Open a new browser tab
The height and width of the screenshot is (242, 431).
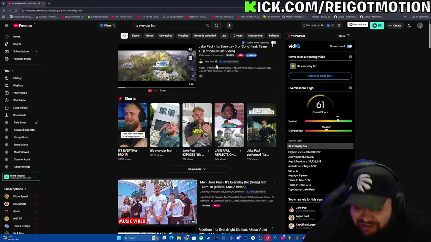click(x=49, y=3)
